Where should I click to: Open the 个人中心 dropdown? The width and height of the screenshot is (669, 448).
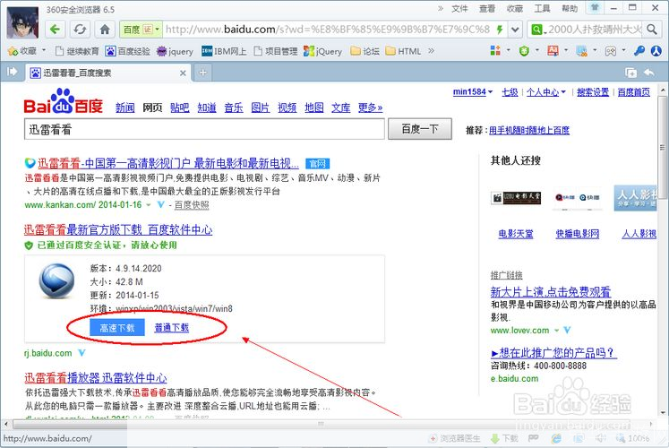(x=545, y=91)
